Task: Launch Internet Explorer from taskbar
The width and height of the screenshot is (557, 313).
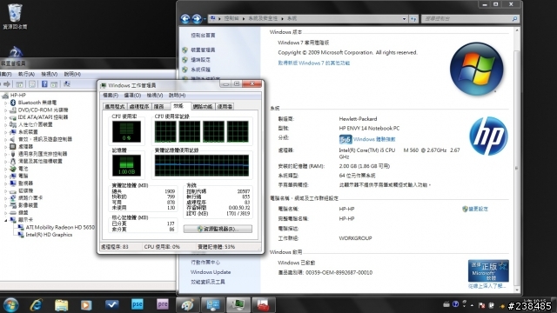Action: [37, 305]
